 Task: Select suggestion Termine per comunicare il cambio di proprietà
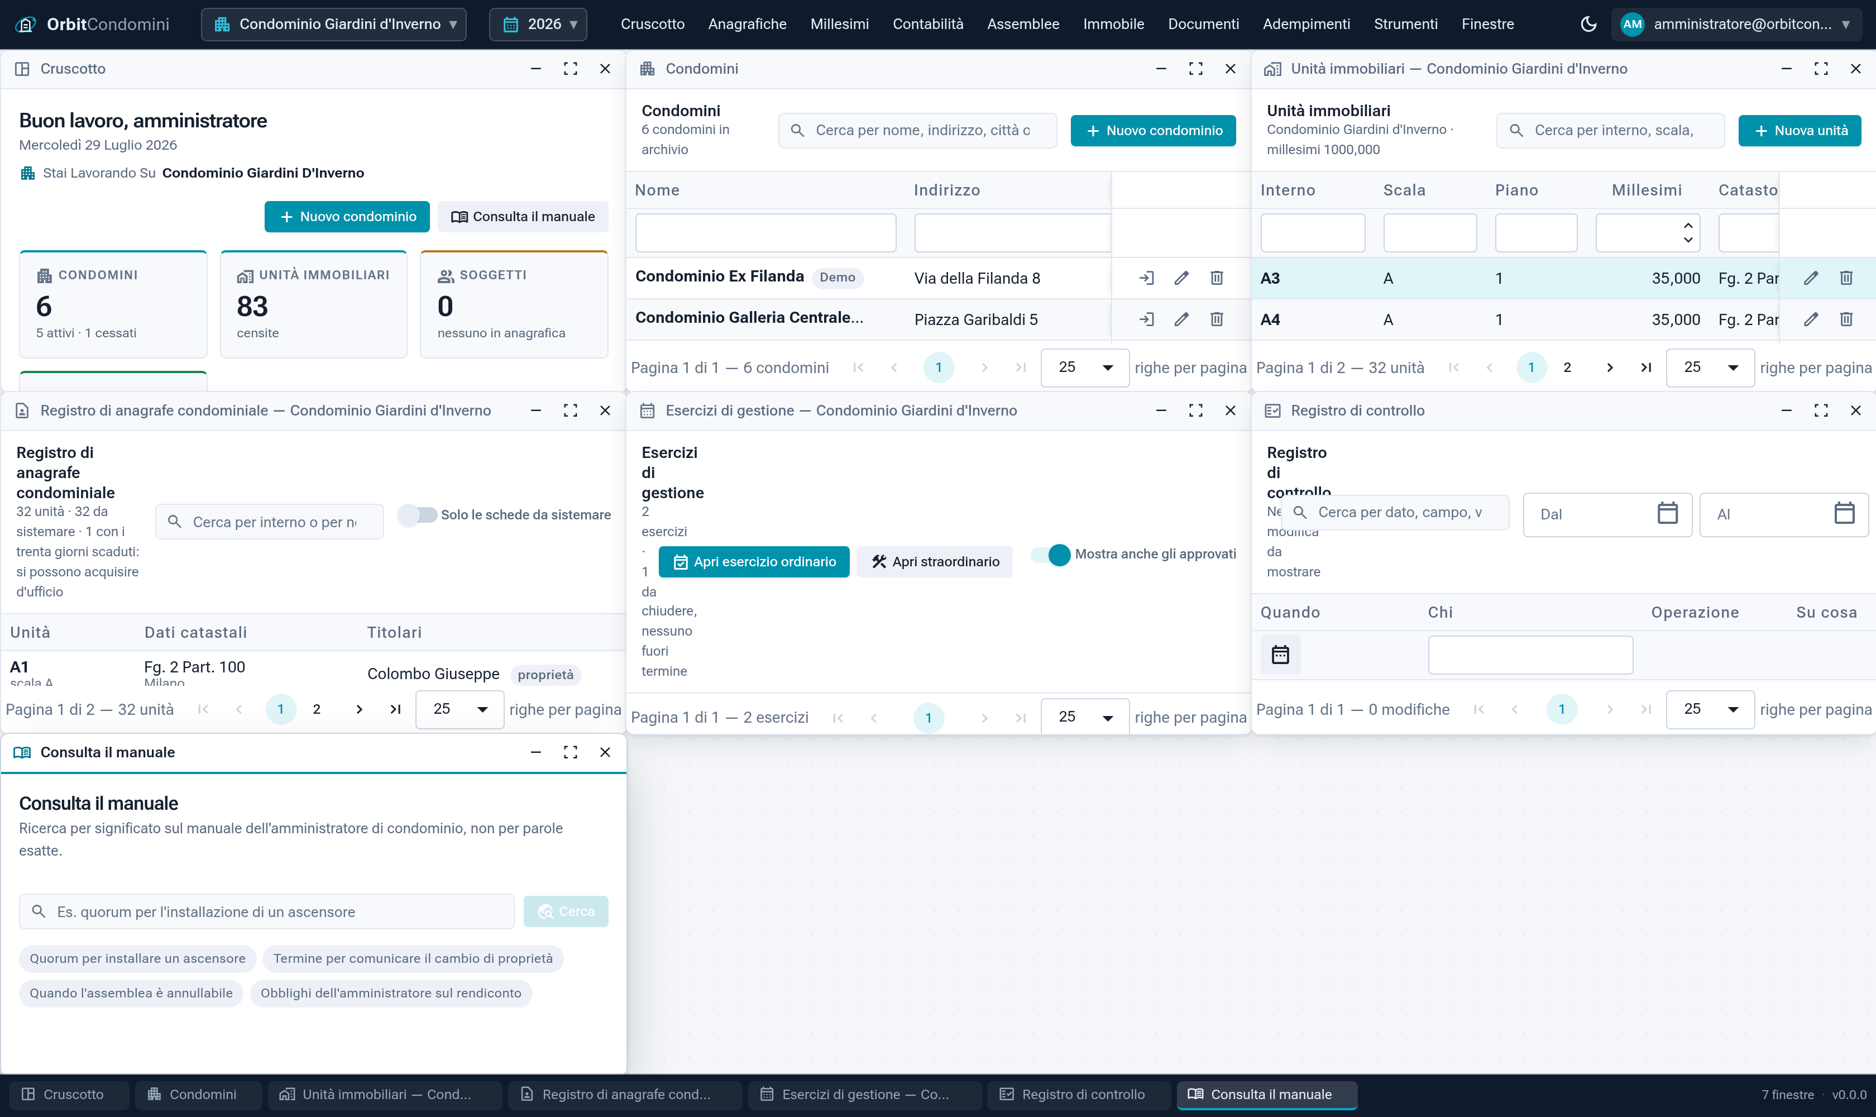click(x=413, y=958)
